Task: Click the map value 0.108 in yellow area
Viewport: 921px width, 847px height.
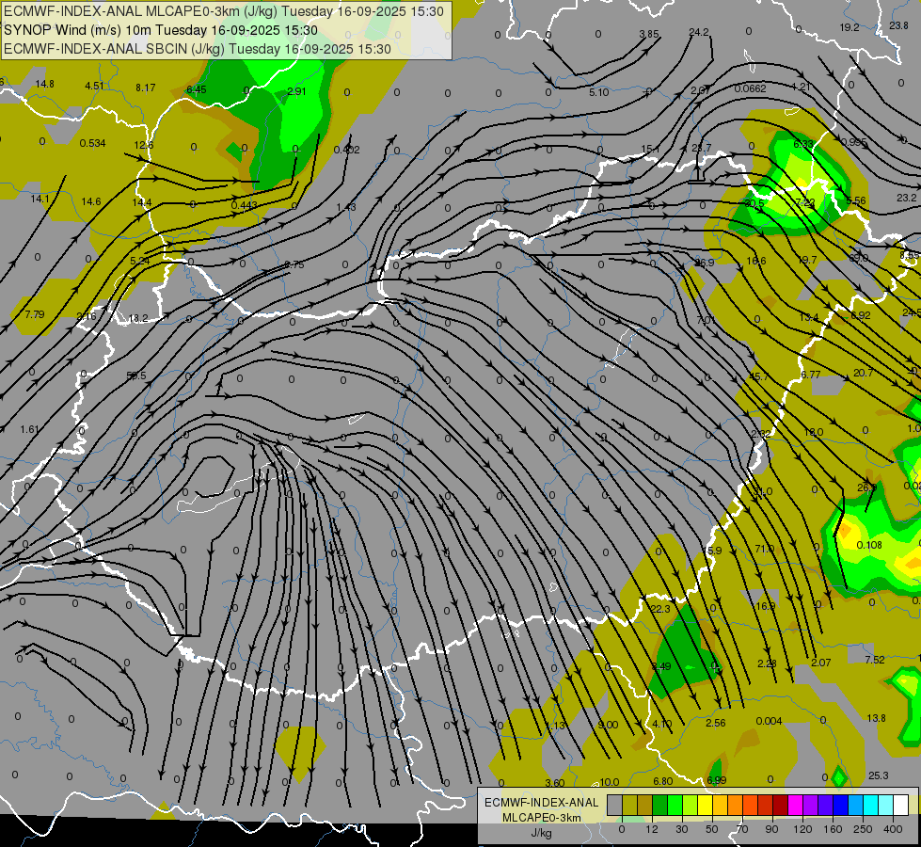Action: (869, 545)
